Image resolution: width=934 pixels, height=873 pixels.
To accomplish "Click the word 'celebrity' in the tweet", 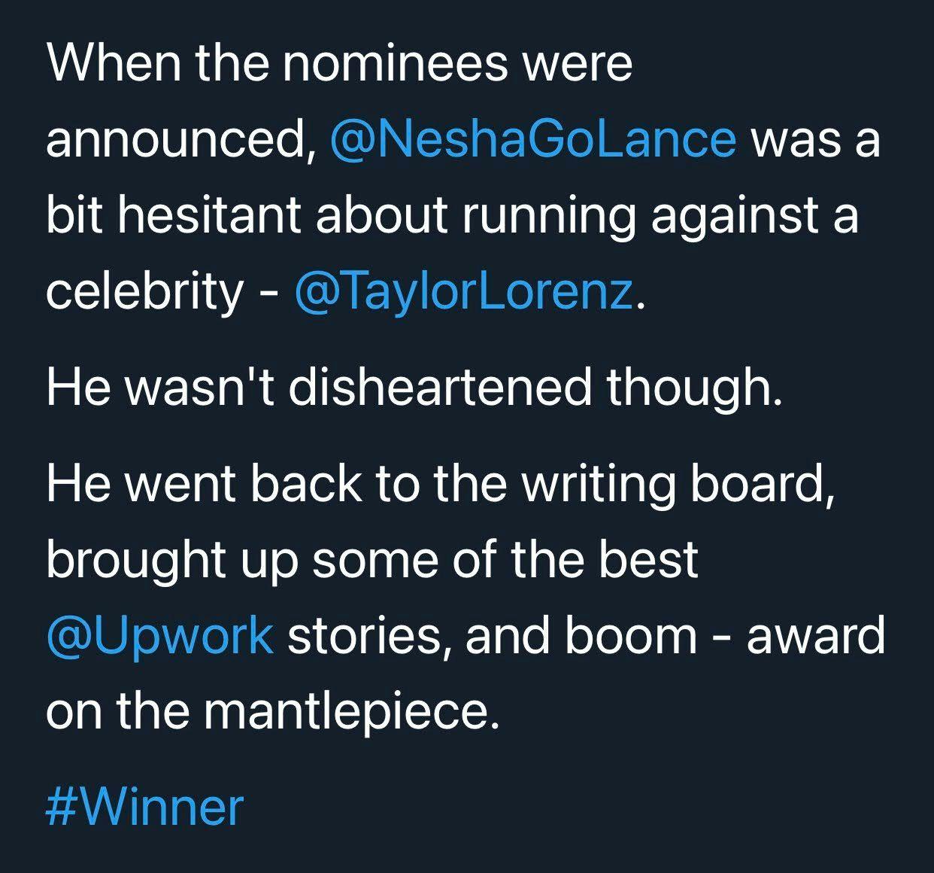I will tap(144, 291).
